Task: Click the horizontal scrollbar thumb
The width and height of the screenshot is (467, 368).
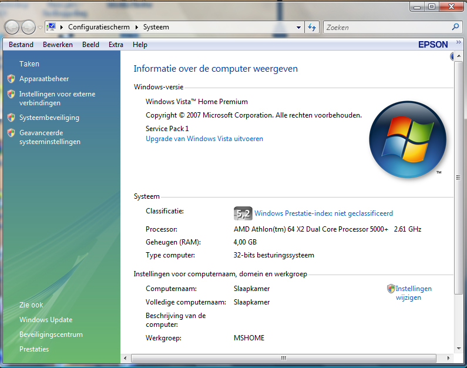Action: (x=284, y=358)
